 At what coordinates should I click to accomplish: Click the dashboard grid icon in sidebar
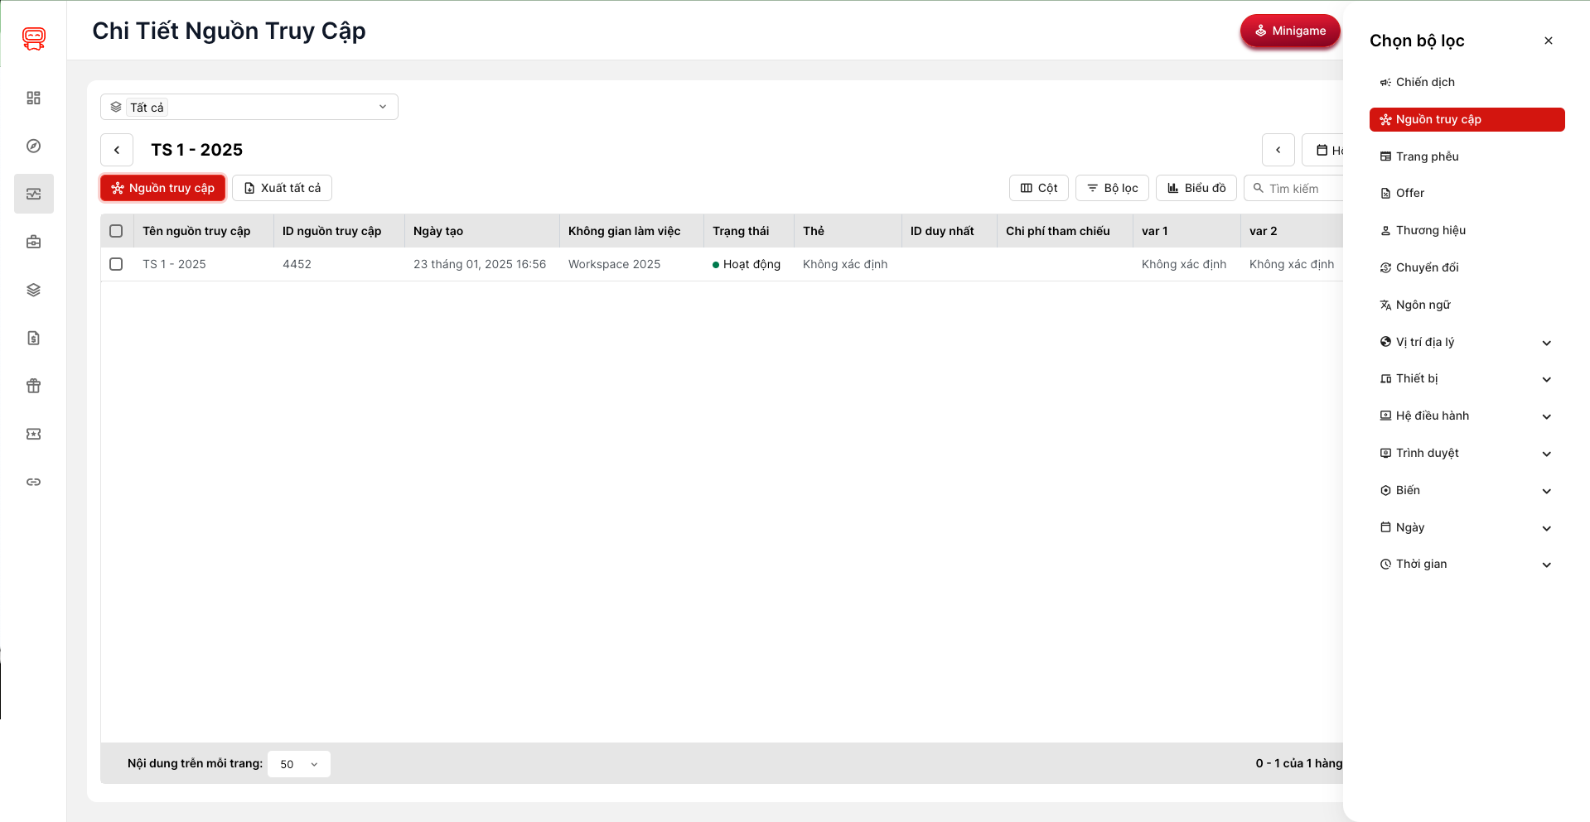(x=33, y=98)
